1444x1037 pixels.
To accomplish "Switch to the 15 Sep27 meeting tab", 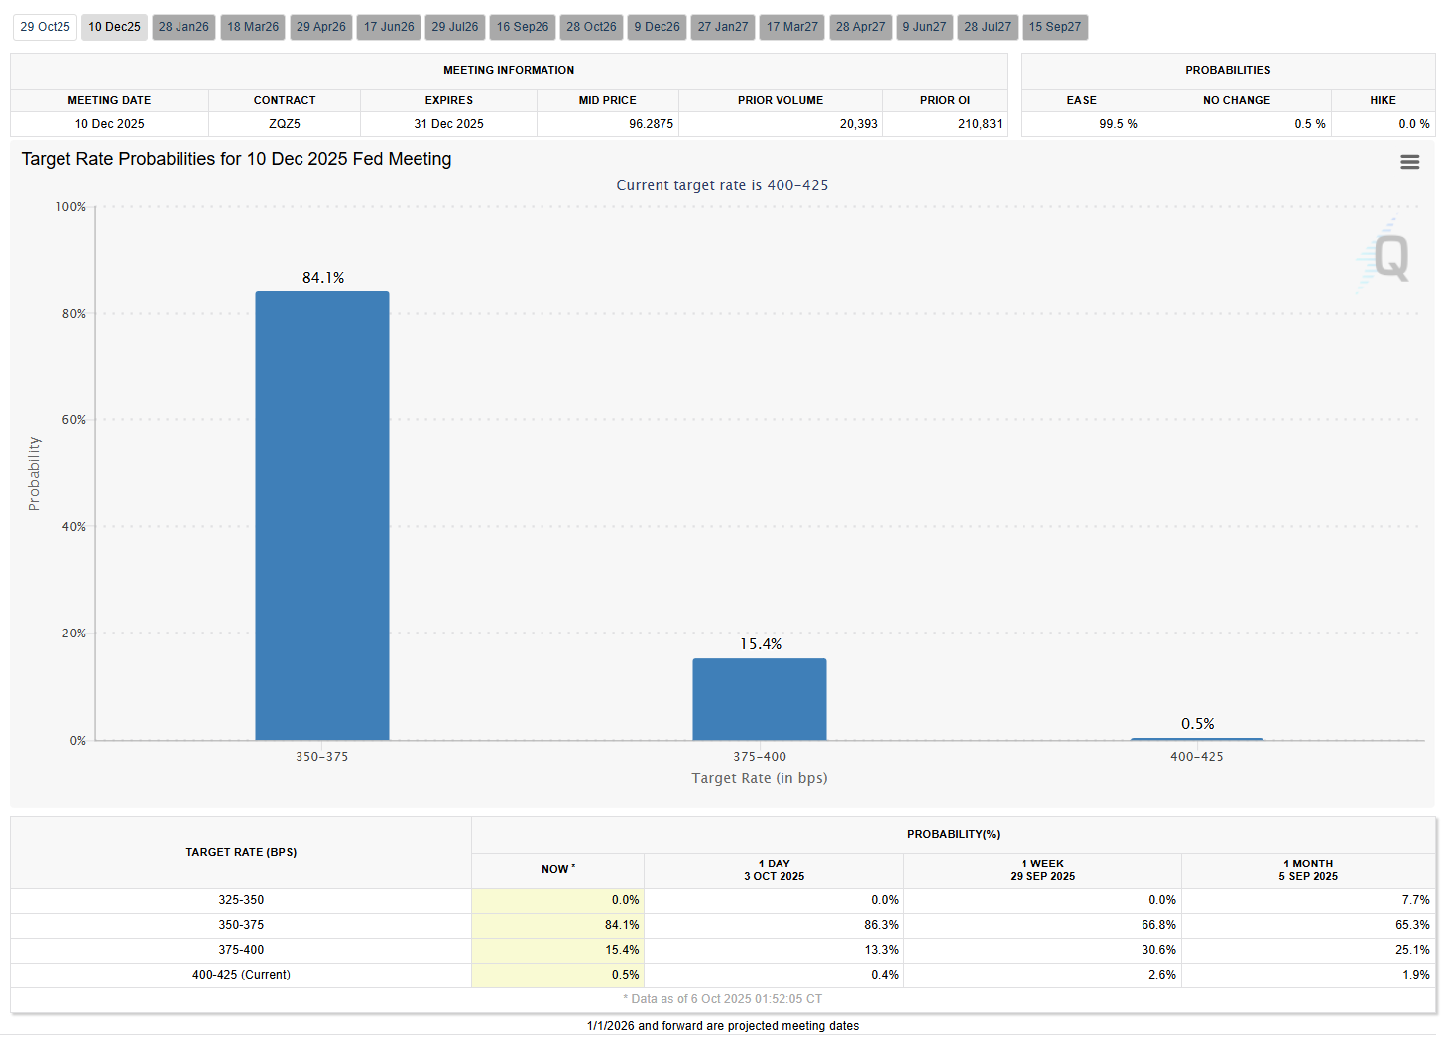I will 1055,27.
